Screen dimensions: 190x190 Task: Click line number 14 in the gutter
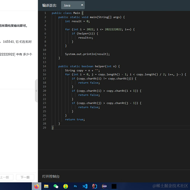(45, 66)
